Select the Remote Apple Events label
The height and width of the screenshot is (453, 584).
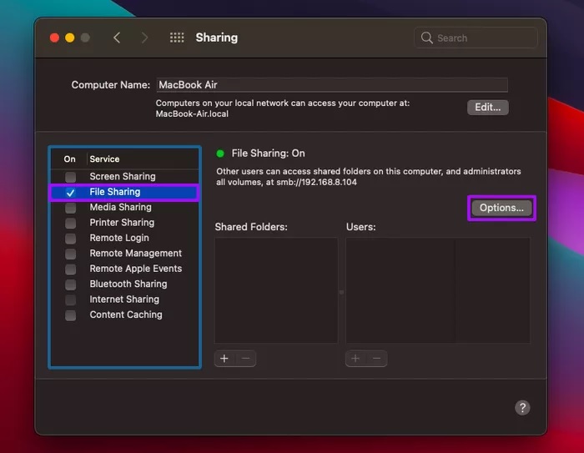[135, 269]
